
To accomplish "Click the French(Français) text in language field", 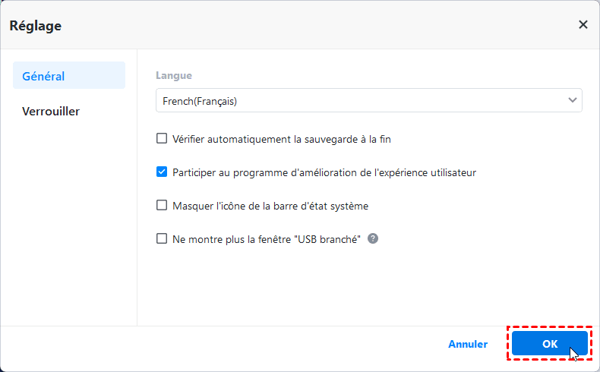I will pos(201,100).
